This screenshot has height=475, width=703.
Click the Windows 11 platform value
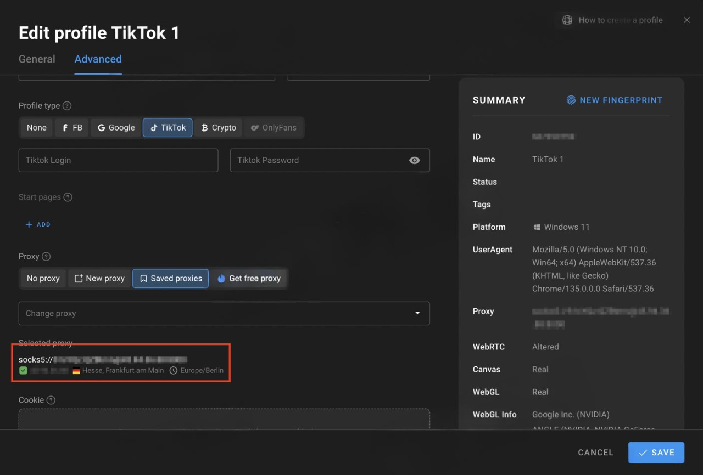click(x=567, y=227)
